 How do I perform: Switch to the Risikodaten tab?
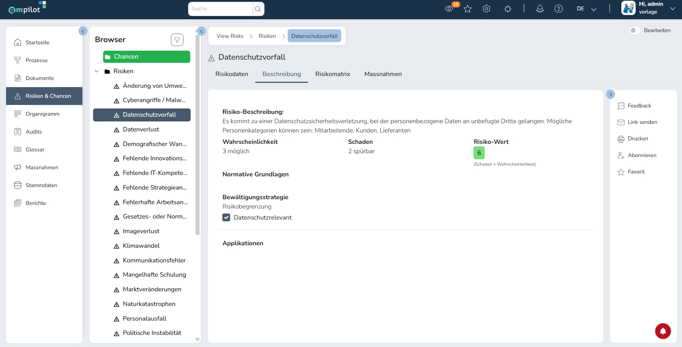232,74
